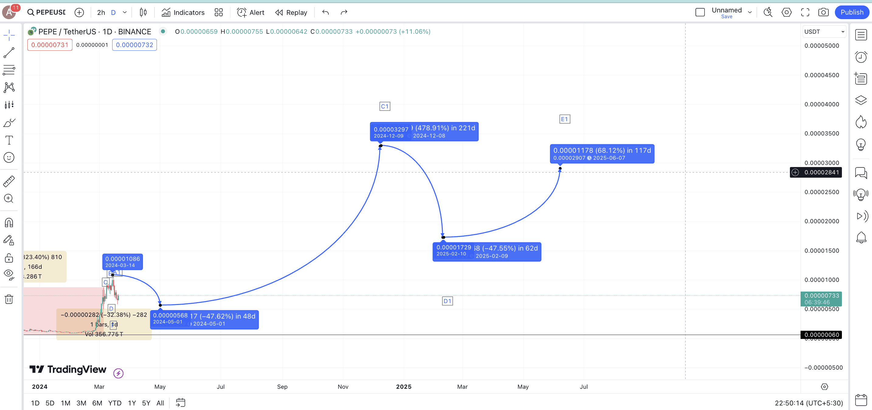Select the Text annotation tool
Image resolution: width=872 pixels, height=410 pixels.
click(9, 140)
